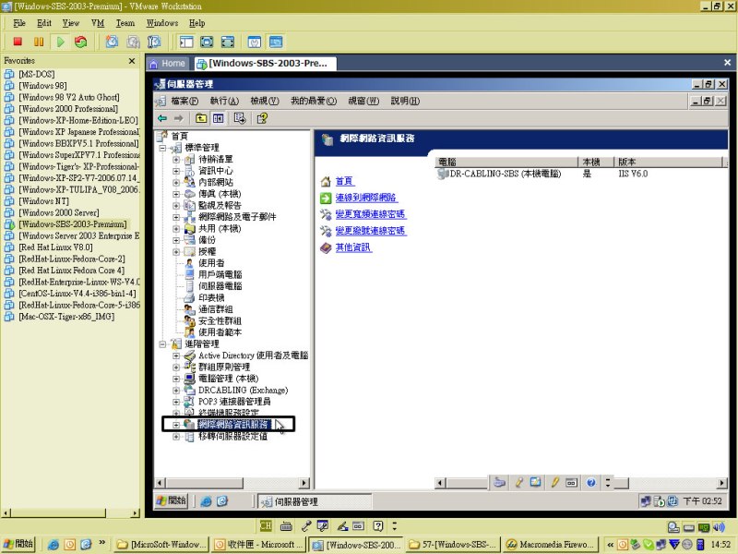Click the 電腦 column header
Screen dimensions: 738x554
click(x=506, y=163)
